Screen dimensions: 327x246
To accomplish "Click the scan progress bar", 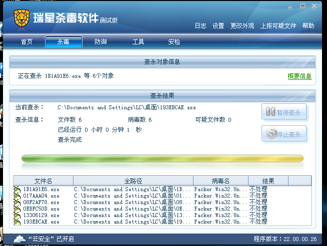I will point(162,159).
